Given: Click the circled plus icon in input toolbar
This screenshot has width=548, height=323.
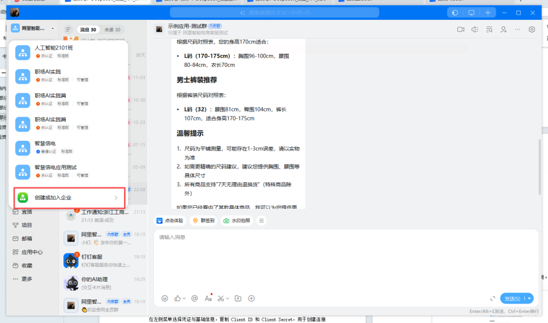Looking at the screenshot, I should (x=251, y=298).
